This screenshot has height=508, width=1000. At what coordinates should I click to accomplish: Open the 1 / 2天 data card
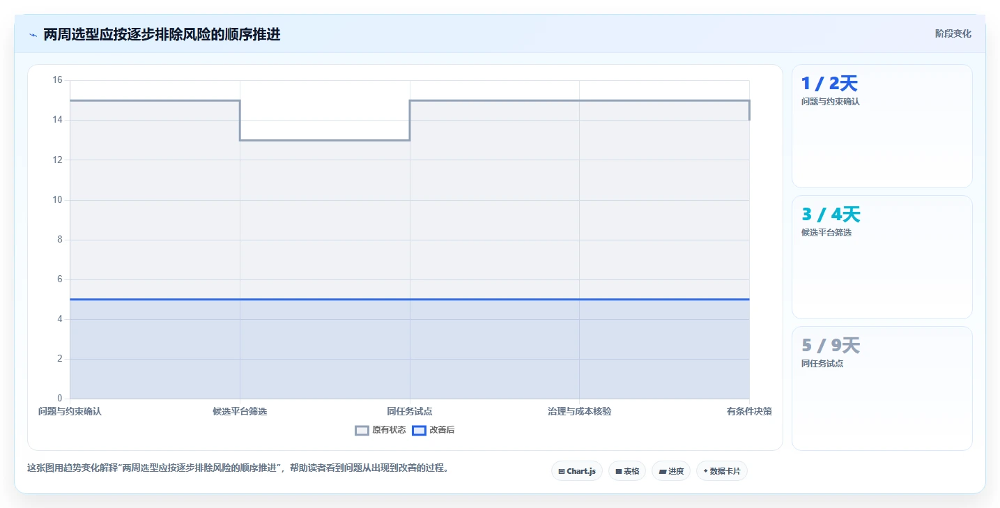pyautogui.click(x=882, y=126)
